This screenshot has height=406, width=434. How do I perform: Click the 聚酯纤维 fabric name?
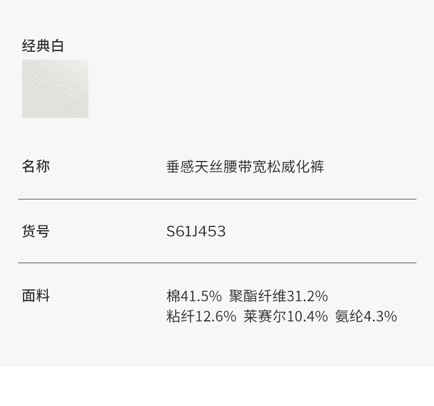tap(258, 296)
